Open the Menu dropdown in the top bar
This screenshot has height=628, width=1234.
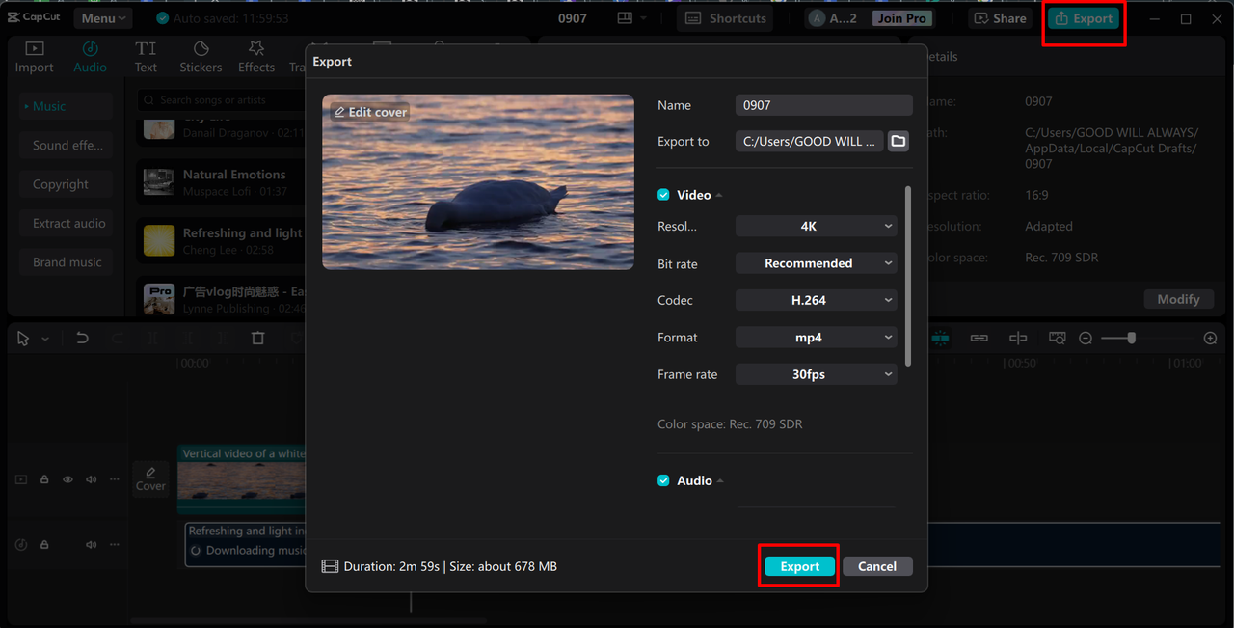[102, 17]
